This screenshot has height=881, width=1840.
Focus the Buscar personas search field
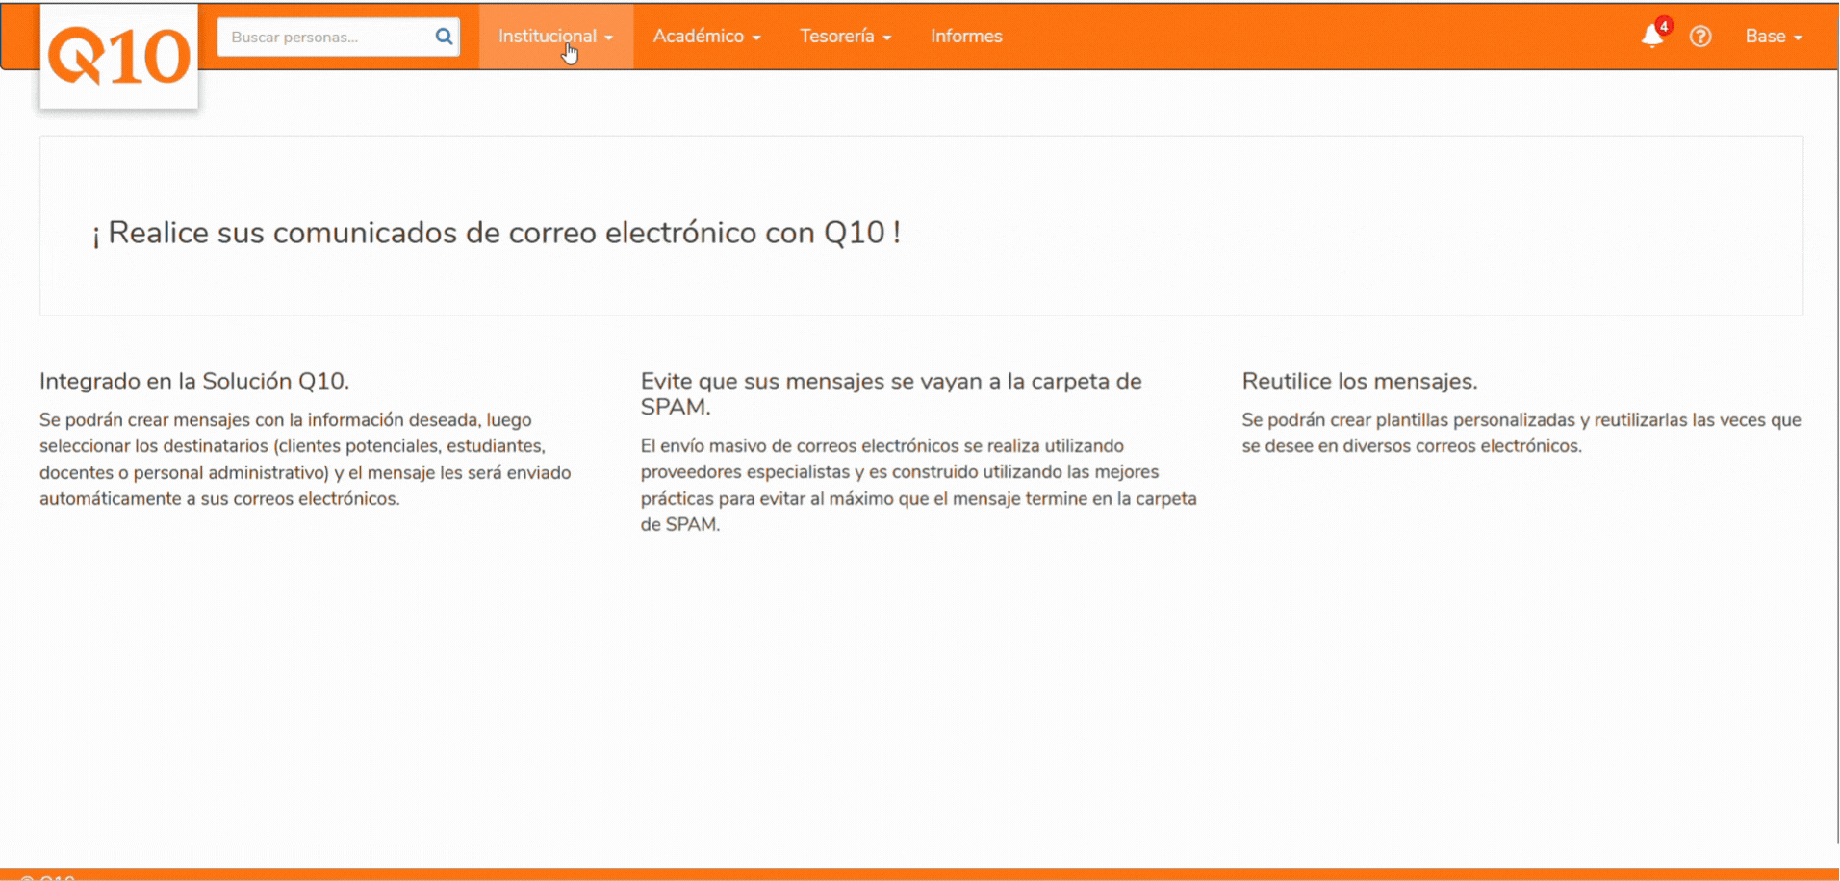tap(338, 37)
